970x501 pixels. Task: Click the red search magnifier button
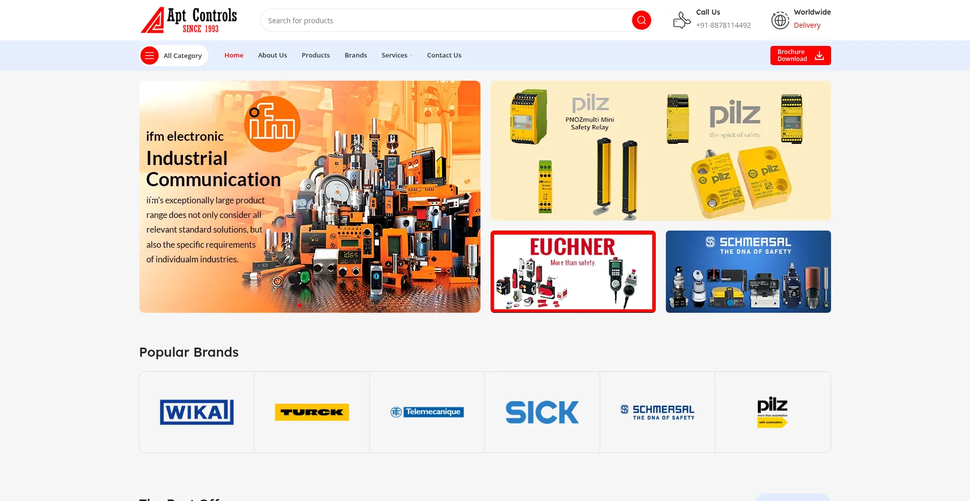tap(641, 20)
